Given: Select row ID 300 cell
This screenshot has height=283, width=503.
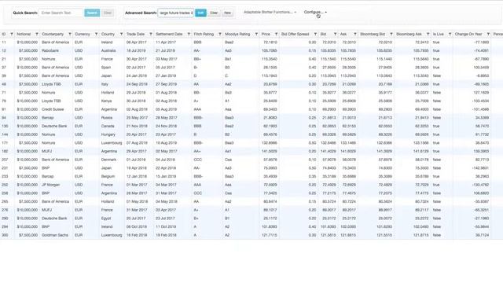Looking at the screenshot, I should click(7, 235).
